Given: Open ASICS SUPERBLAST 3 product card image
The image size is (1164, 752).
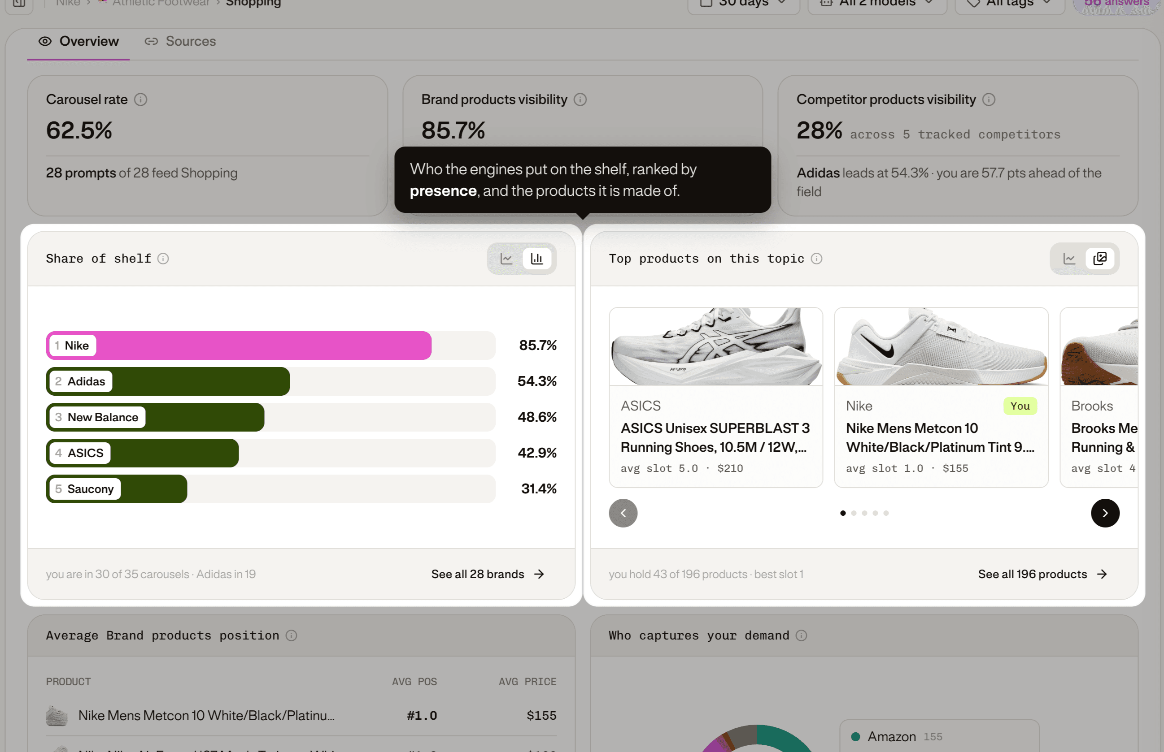Looking at the screenshot, I should [716, 347].
